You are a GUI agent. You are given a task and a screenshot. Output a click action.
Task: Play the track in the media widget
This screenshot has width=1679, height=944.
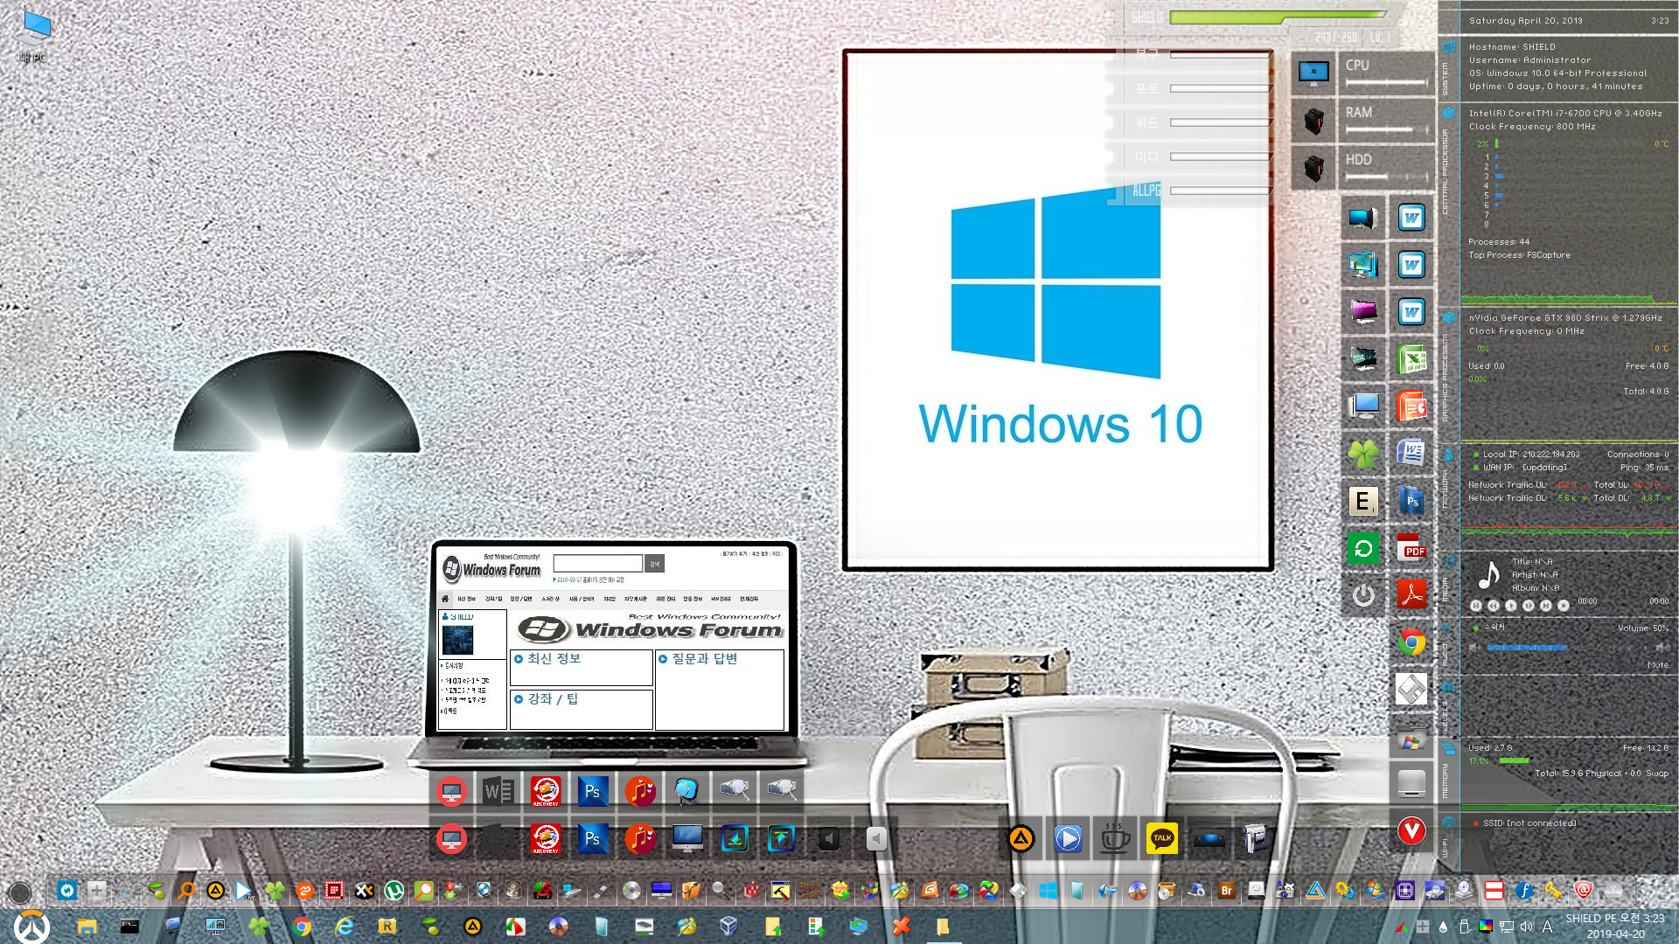[1510, 605]
